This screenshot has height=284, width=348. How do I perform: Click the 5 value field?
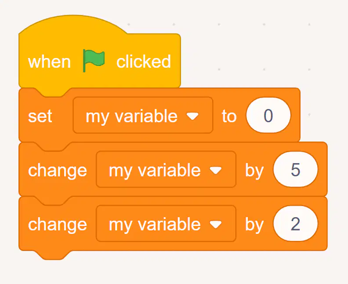coord(295,169)
